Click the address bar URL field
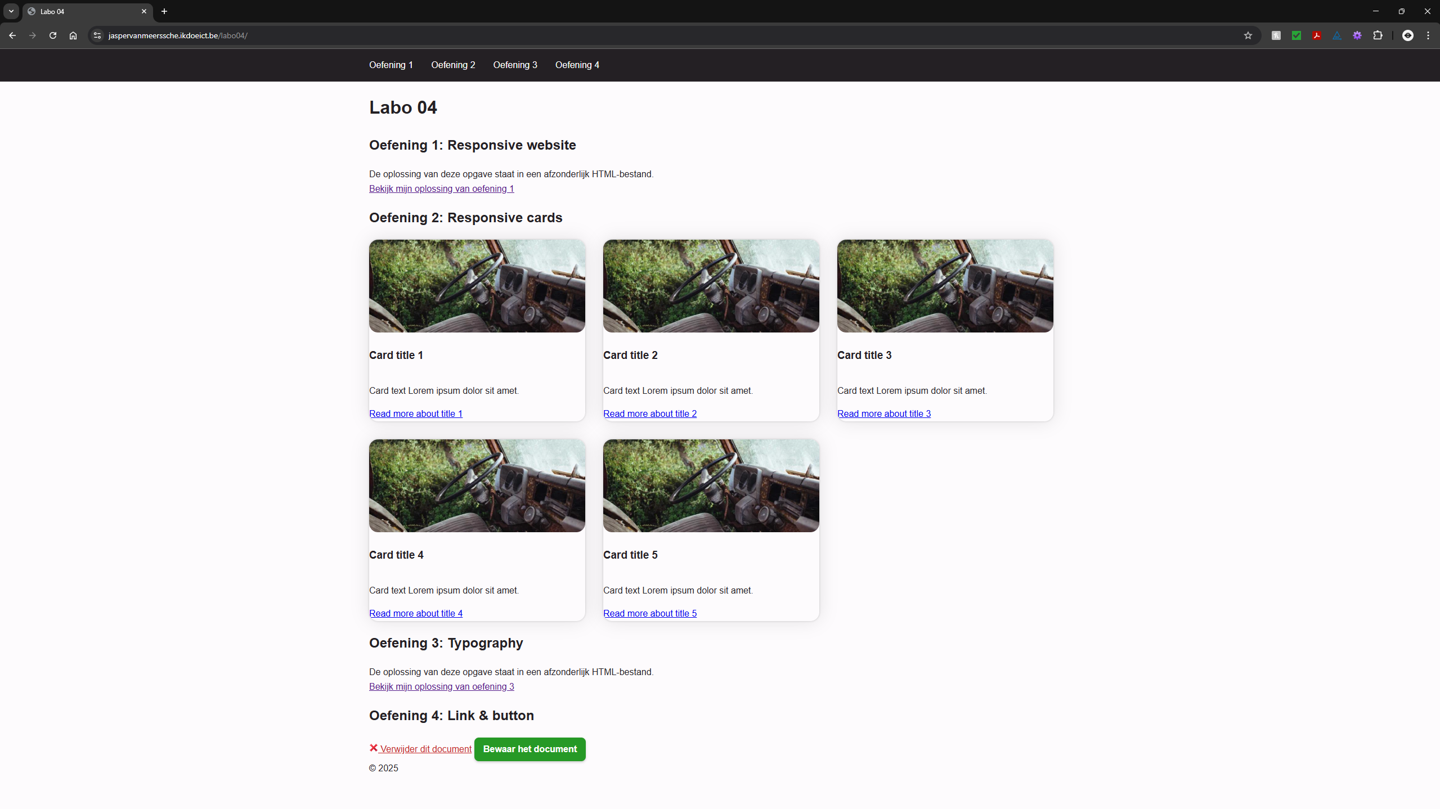 563,35
